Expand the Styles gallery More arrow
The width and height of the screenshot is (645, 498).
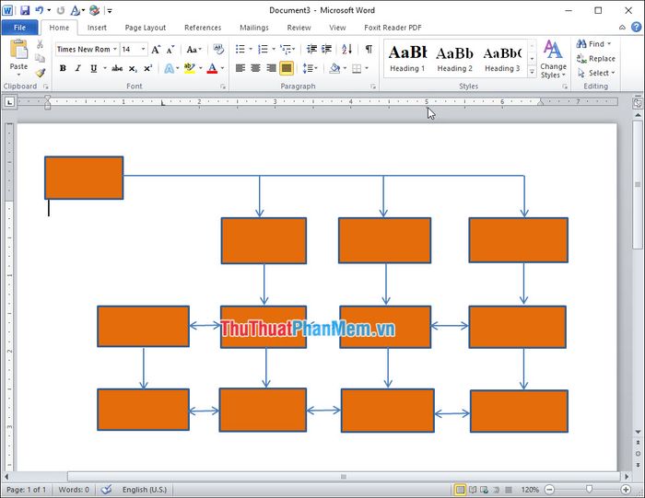tap(532, 72)
